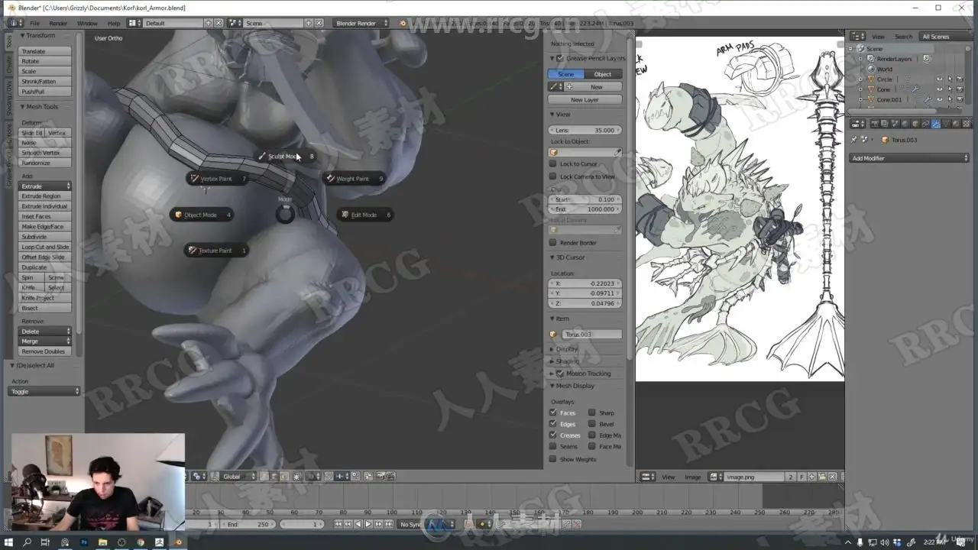
Task: Collapse the Mesh Display panel
Action: click(572, 386)
